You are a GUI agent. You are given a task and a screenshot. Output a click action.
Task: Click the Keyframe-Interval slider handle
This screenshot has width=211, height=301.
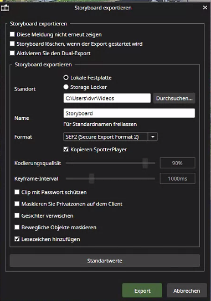coord(91,178)
